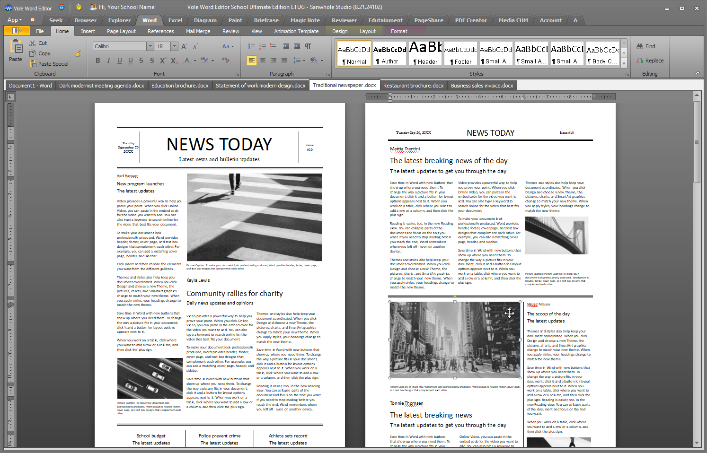Open the font color A swatch

point(187,61)
